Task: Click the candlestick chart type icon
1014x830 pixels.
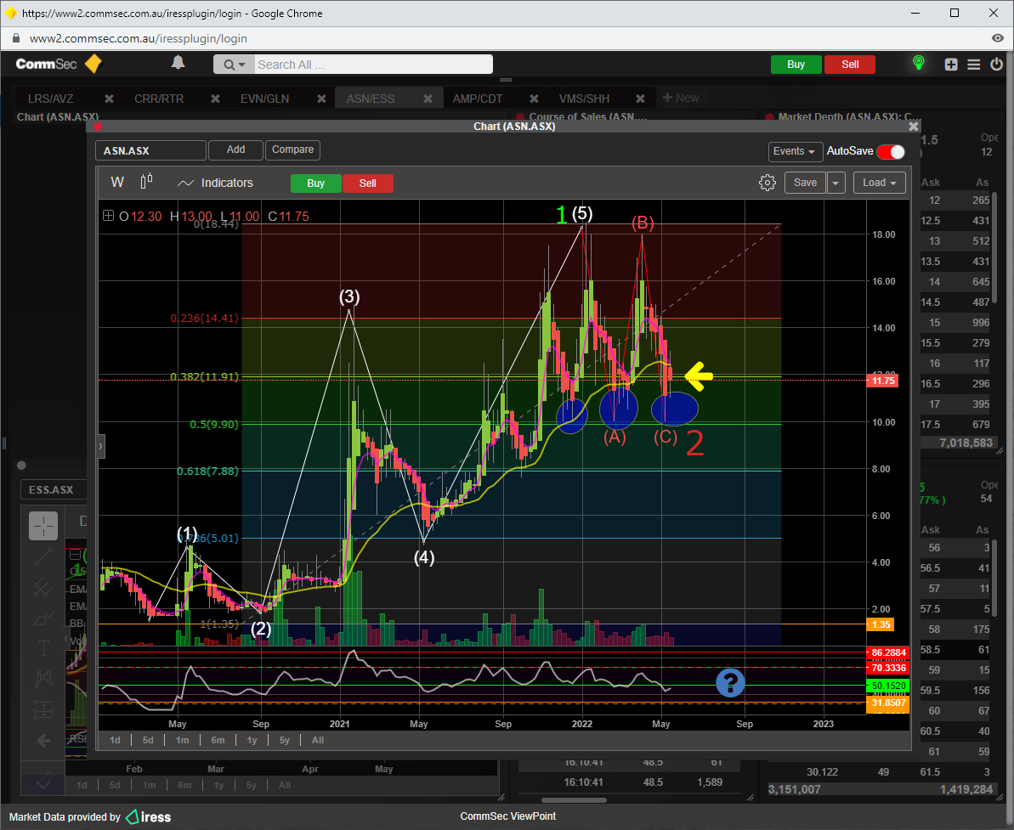Action: coord(146,183)
